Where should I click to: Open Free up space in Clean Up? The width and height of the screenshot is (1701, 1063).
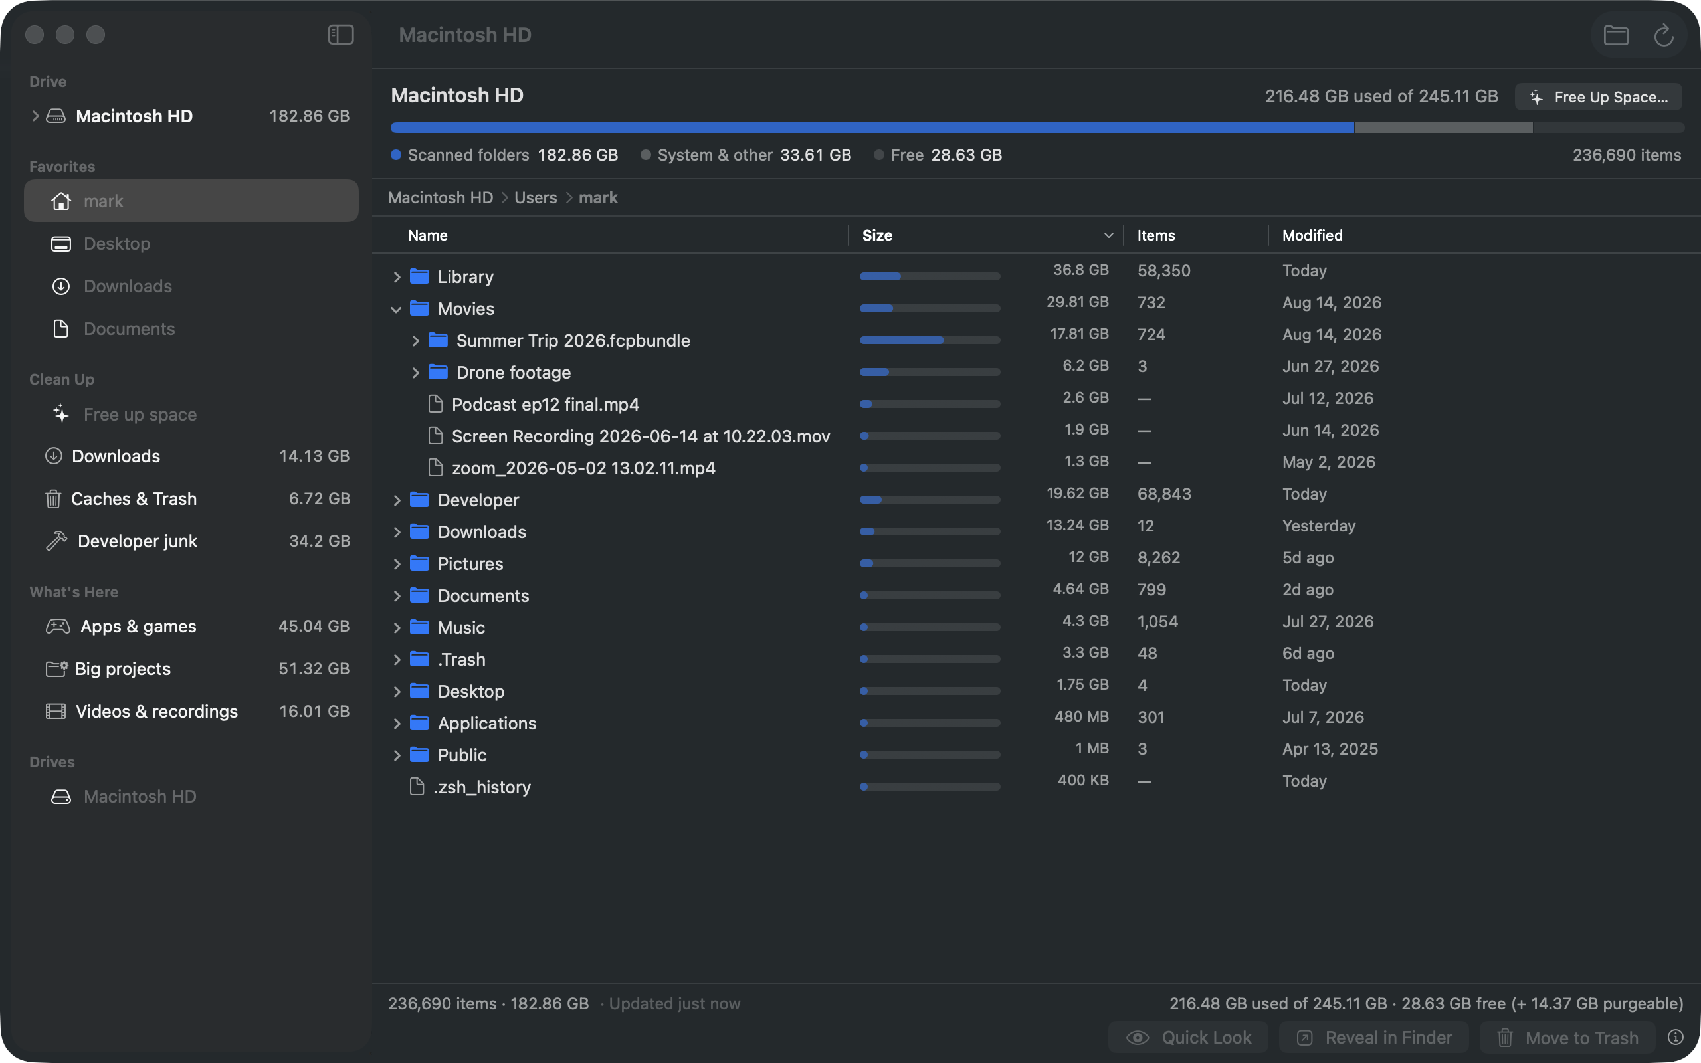191,414
